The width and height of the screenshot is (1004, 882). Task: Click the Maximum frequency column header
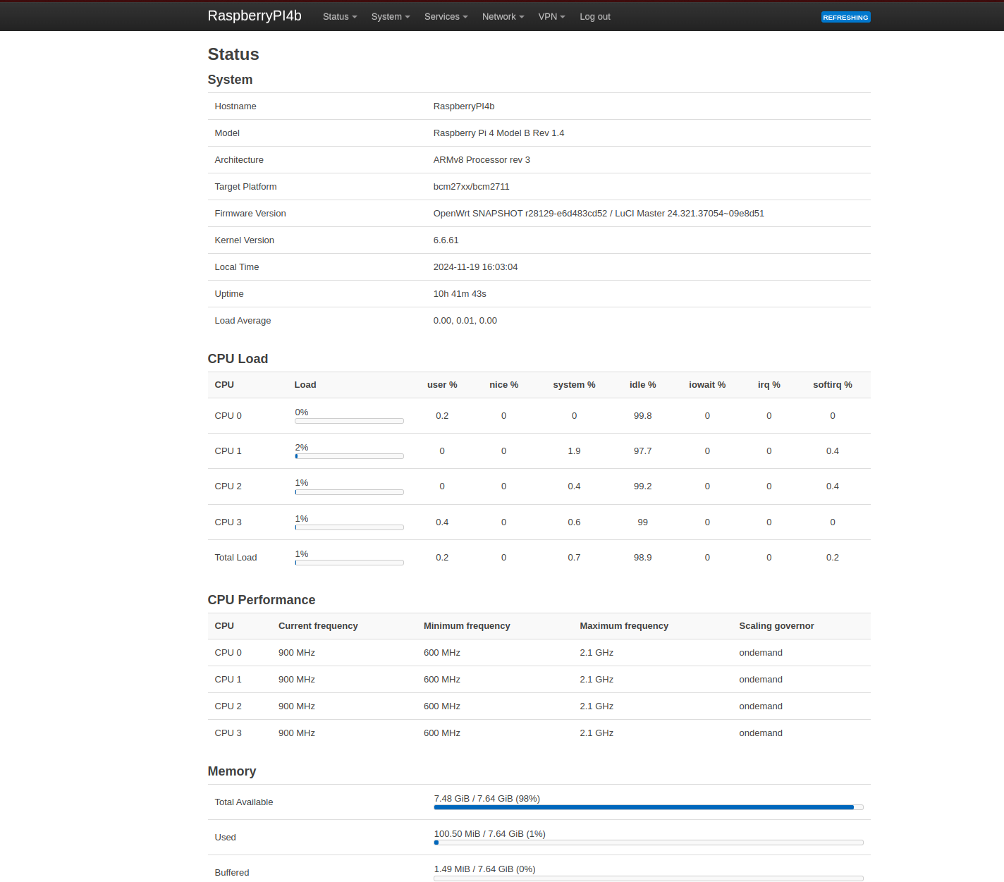624,626
